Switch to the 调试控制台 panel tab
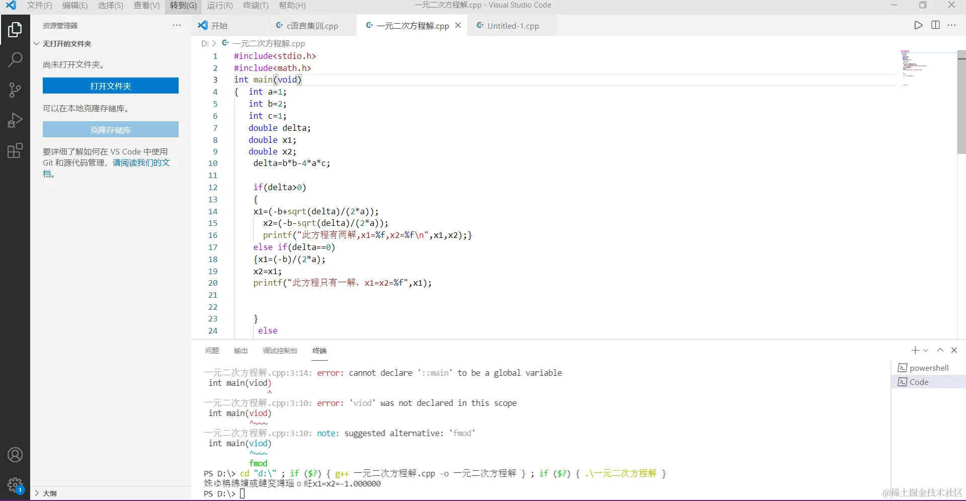This screenshot has height=501, width=966. coord(280,351)
